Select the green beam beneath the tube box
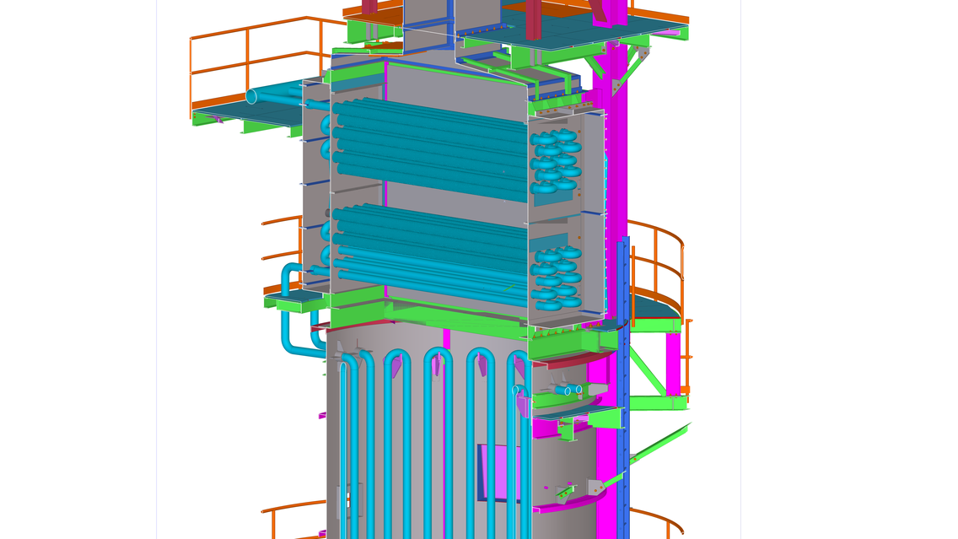Image resolution: width=958 pixels, height=539 pixels. [455, 314]
